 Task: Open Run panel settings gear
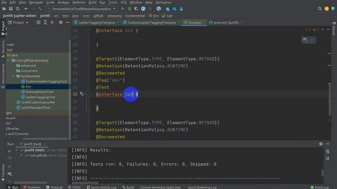click(x=321, y=144)
